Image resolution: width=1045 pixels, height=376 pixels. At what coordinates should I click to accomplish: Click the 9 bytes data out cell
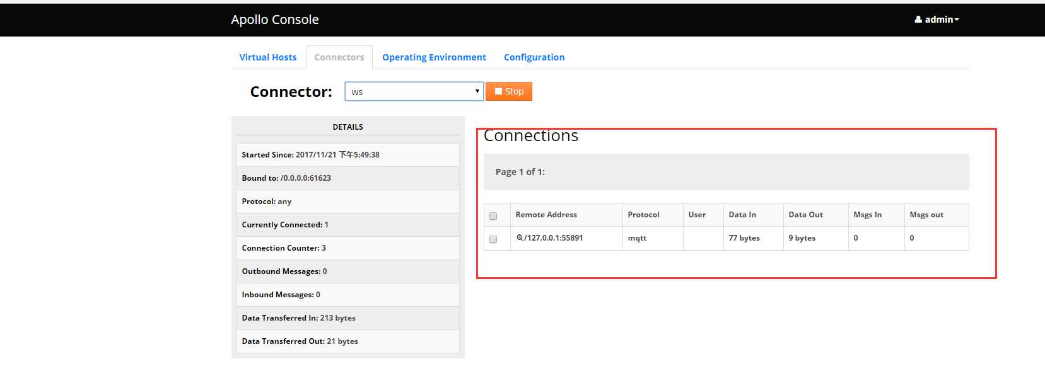point(815,238)
